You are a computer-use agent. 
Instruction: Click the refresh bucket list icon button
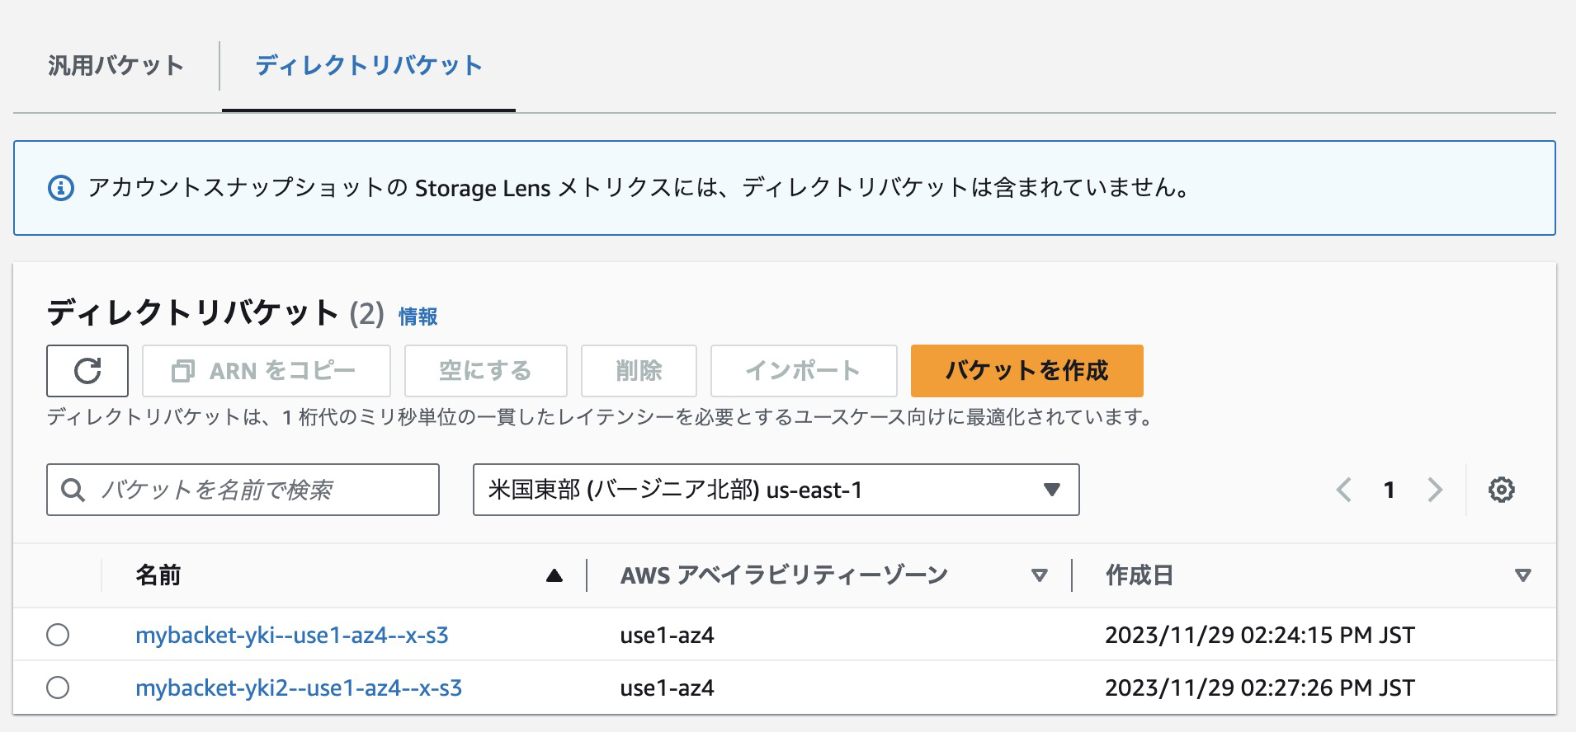[87, 371]
